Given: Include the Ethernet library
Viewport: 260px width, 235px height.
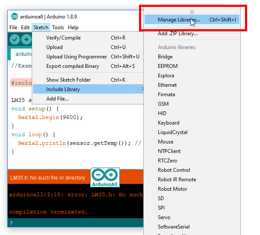Looking at the screenshot, I should [192, 85].
